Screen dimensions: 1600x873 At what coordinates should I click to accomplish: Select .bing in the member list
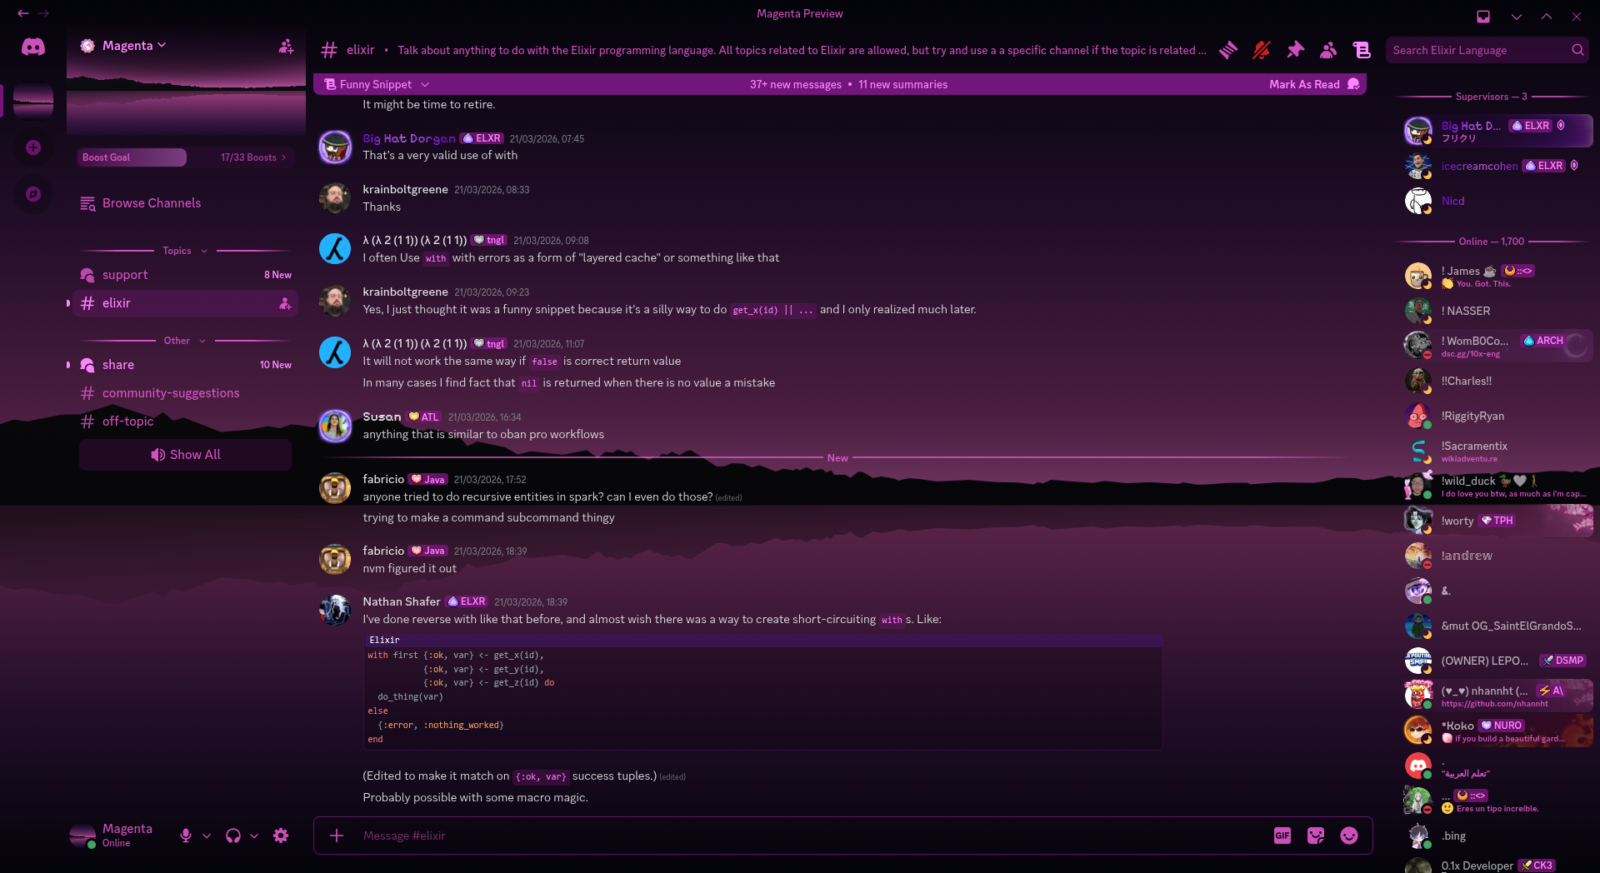[1497, 836]
